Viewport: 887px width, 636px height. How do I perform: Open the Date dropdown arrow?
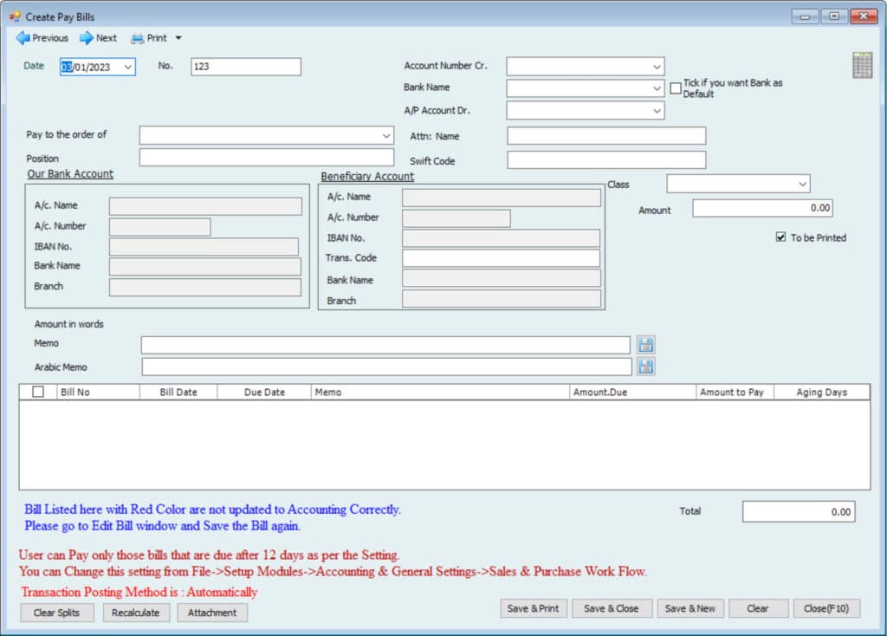click(x=128, y=67)
